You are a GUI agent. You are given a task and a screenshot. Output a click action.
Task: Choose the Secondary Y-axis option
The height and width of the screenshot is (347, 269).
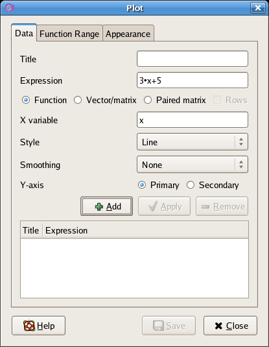[191, 185]
